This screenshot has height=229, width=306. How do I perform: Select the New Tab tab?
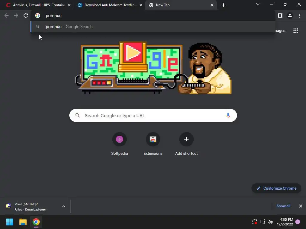[x=181, y=5]
